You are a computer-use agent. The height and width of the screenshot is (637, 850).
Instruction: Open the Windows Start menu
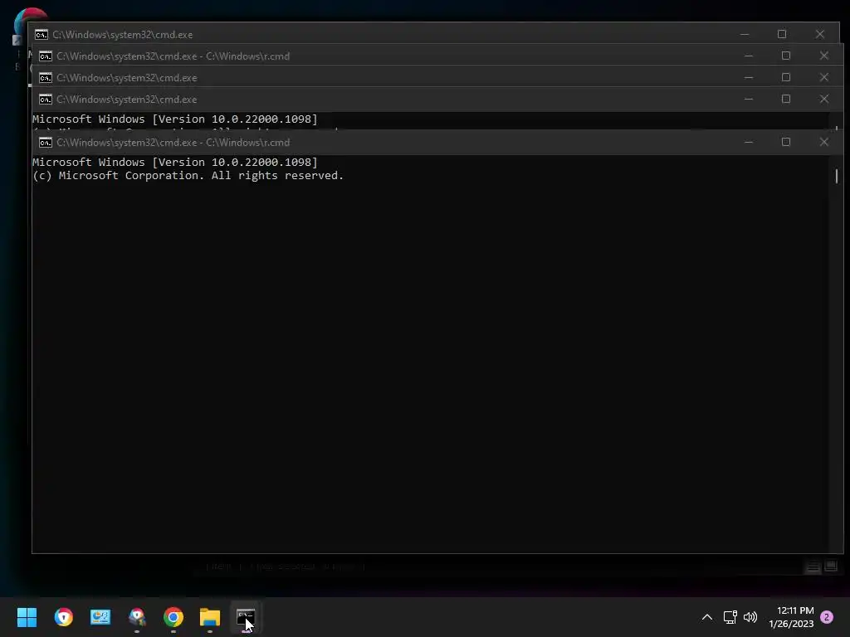click(27, 617)
